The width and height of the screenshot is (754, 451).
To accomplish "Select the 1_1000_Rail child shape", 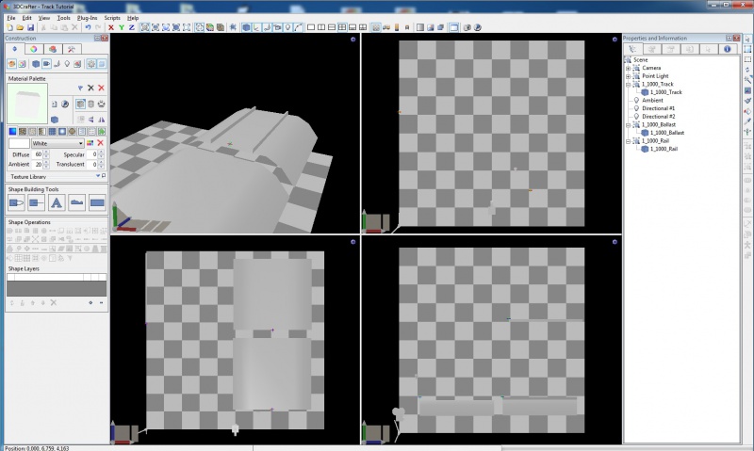I will (664, 149).
